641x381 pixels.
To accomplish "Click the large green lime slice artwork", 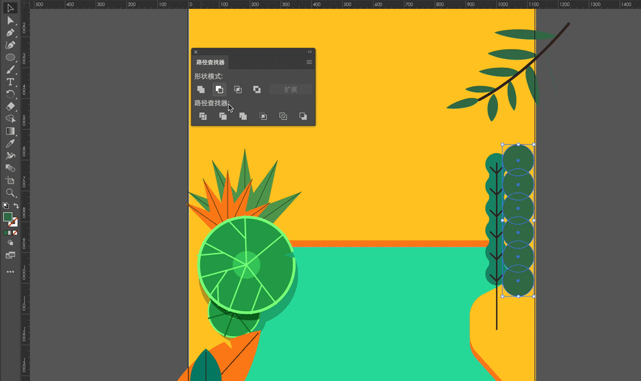I will pos(247,264).
